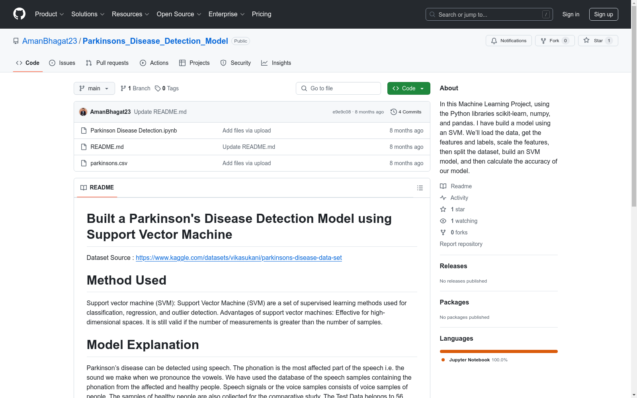
Task: Open the green Code dropdown button
Action: click(x=409, y=88)
